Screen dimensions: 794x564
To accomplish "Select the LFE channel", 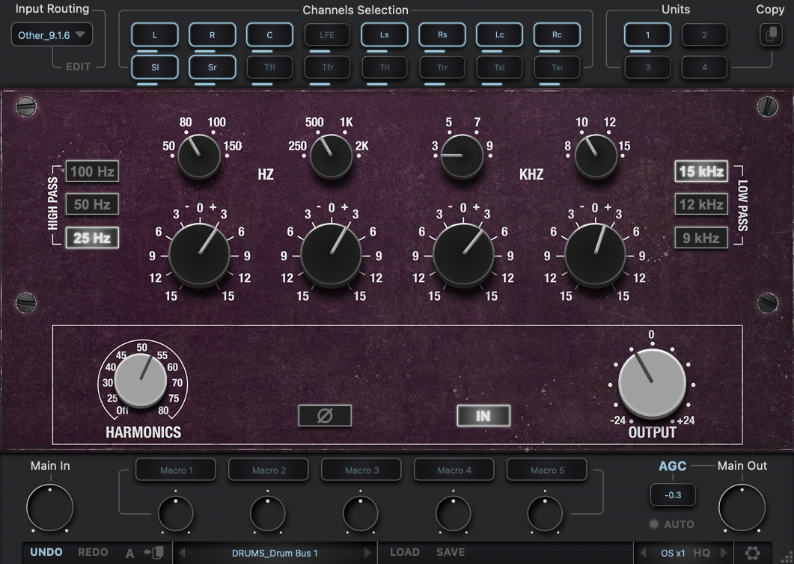I will [x=327, y=35].
